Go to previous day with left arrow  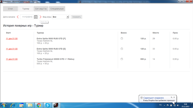click(18, 17)
